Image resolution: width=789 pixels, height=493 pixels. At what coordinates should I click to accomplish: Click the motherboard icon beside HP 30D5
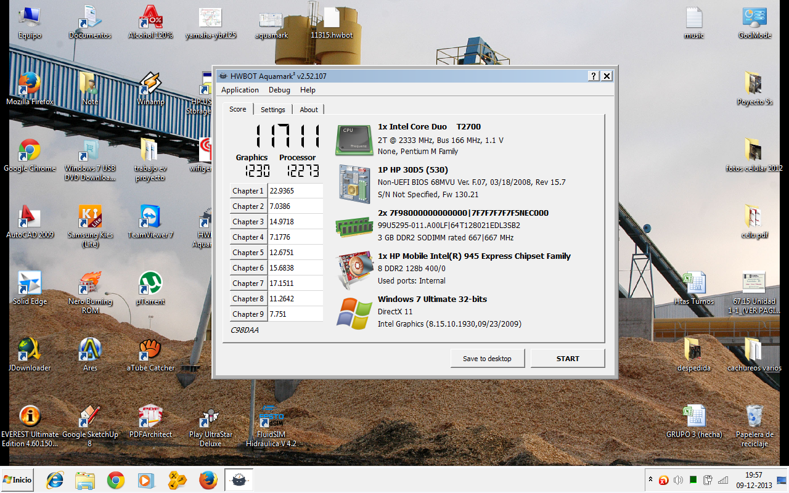tap(354, 184)
